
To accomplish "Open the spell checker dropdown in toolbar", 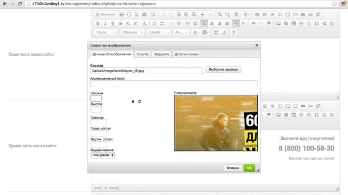I will click(246, 15).
